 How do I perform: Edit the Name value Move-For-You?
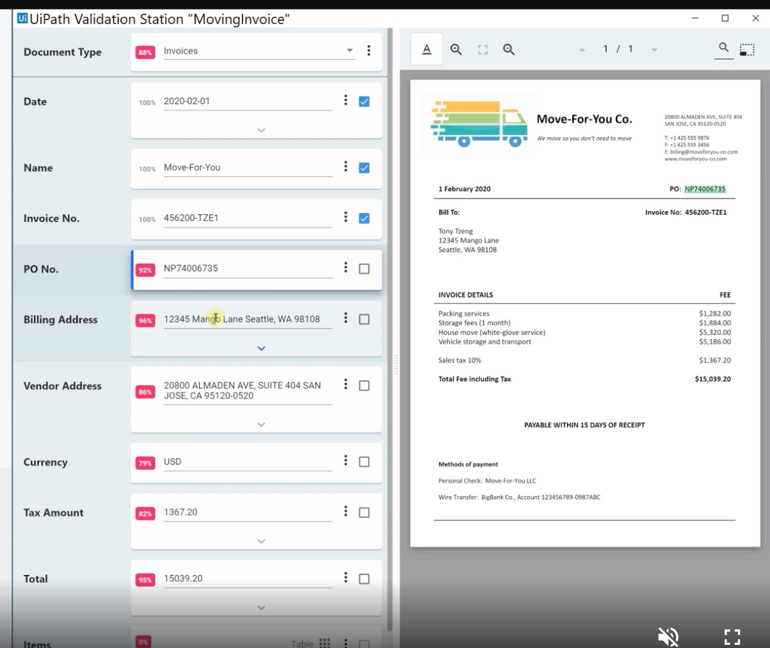click(248, 167)
